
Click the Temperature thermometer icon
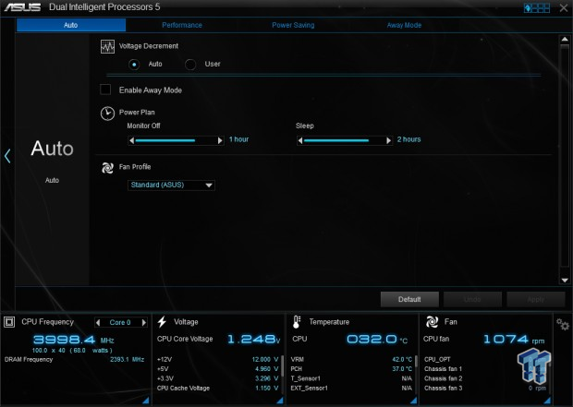click(297, 322)
